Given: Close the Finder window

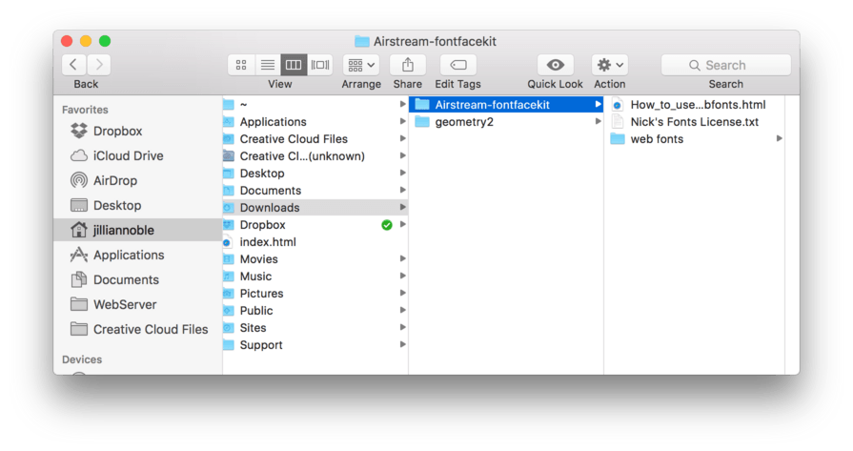Looking at the screenshot, I should 67,41.
